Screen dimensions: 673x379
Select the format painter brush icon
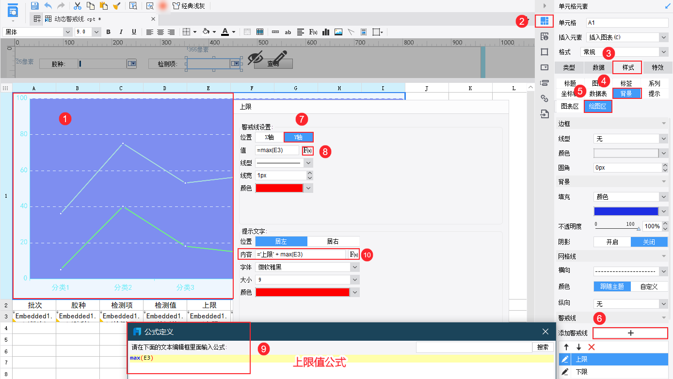(116, 5)
